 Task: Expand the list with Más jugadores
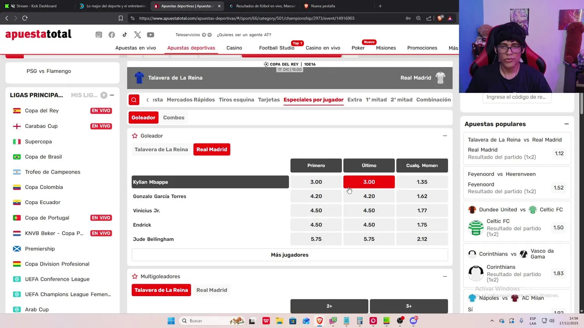coord(290,255)
